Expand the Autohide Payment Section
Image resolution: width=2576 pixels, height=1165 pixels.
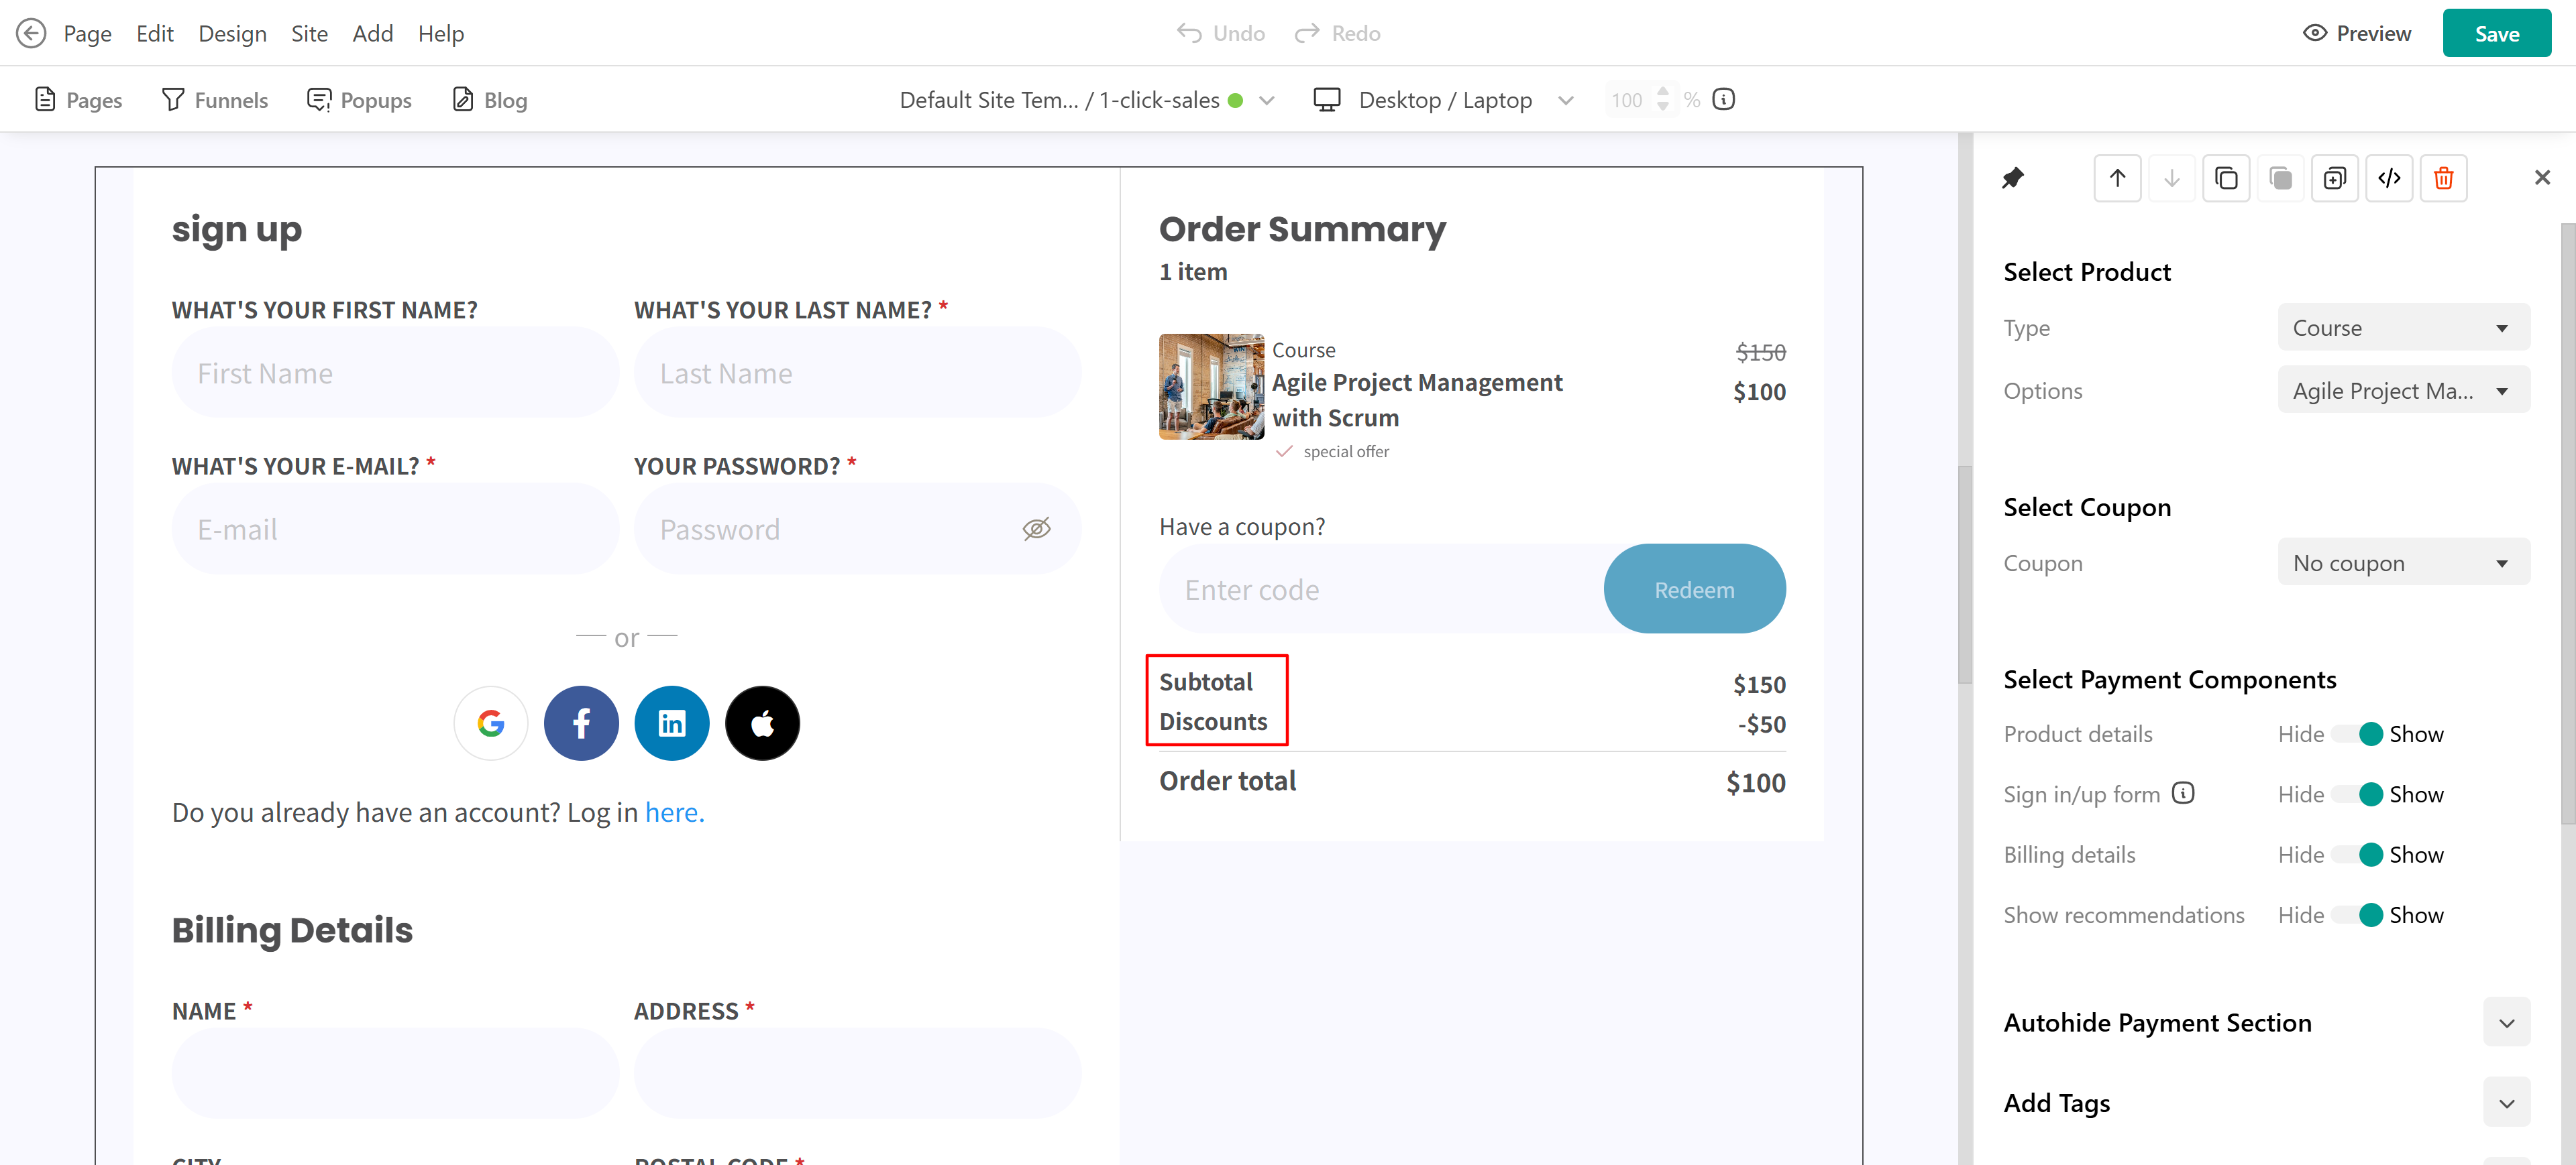tap(2506, 1022)
